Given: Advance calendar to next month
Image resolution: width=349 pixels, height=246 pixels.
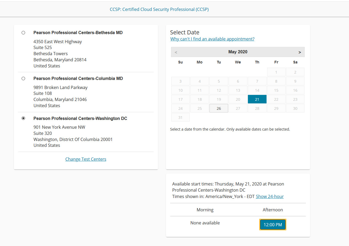Looking at the screenshot, I should tap(300, 52).
